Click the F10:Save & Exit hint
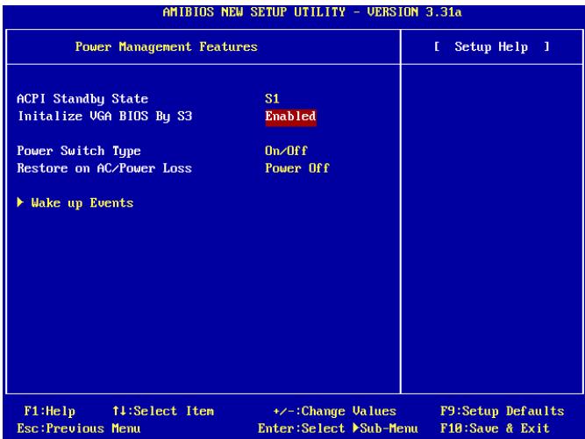 pyautogui.click(x=495, y=428)
